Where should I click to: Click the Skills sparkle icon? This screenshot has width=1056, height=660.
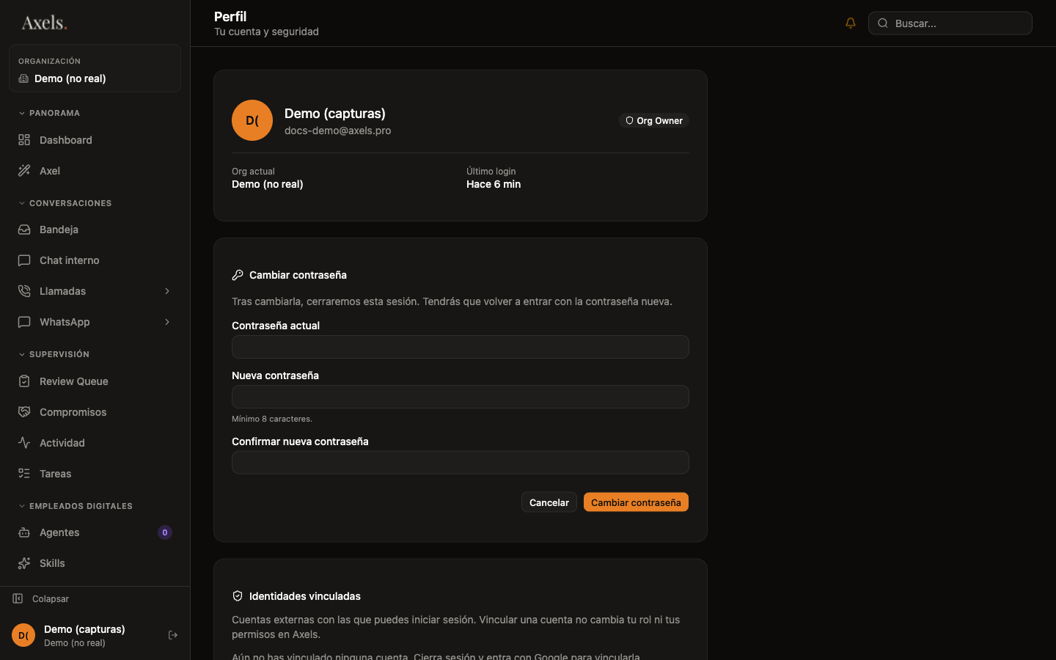coord(24,563)
